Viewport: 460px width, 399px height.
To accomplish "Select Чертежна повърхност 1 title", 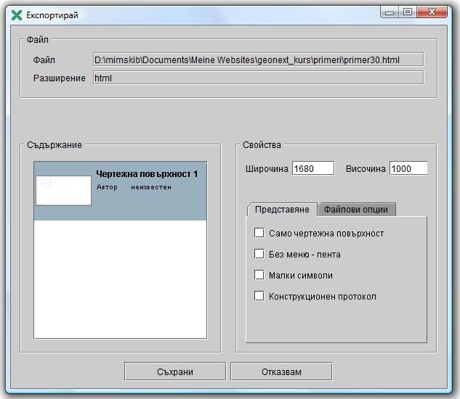I will (x=147, y=174).
